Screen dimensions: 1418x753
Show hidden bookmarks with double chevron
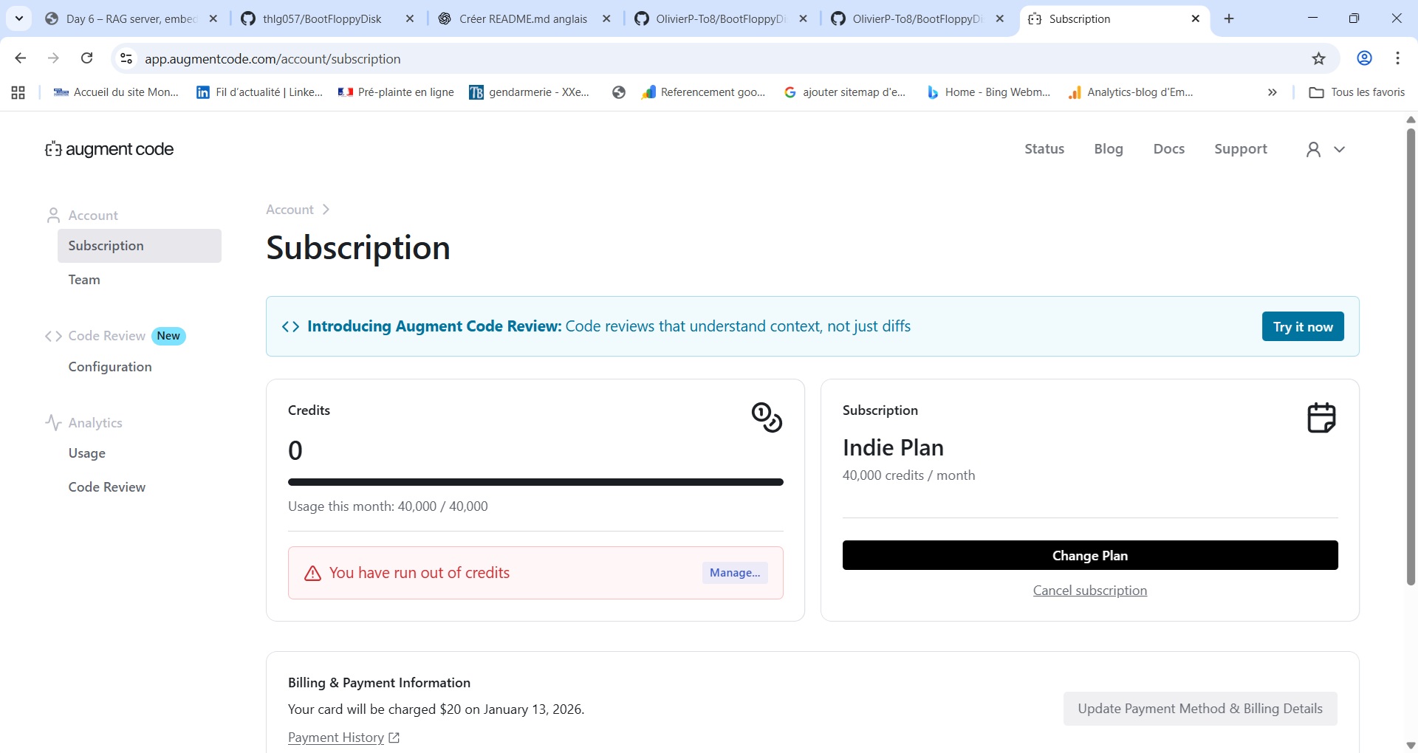tap(1272, 92)
